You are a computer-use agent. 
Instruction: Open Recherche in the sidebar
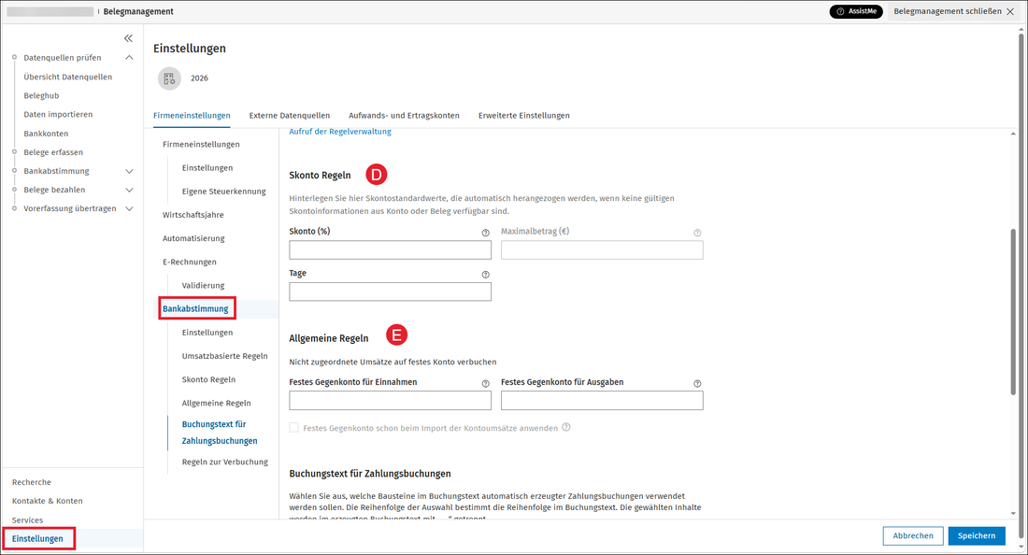point(32,482)
